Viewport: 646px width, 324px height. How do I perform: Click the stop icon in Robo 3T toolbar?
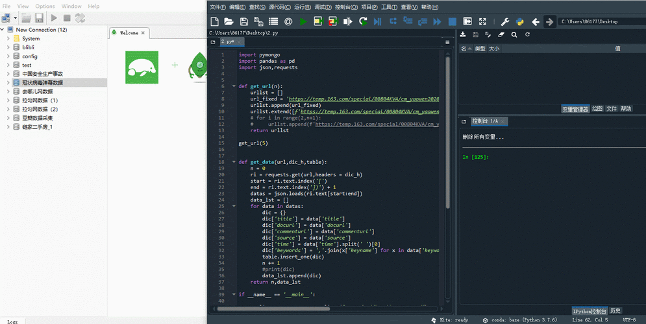[x=67, y=17]
